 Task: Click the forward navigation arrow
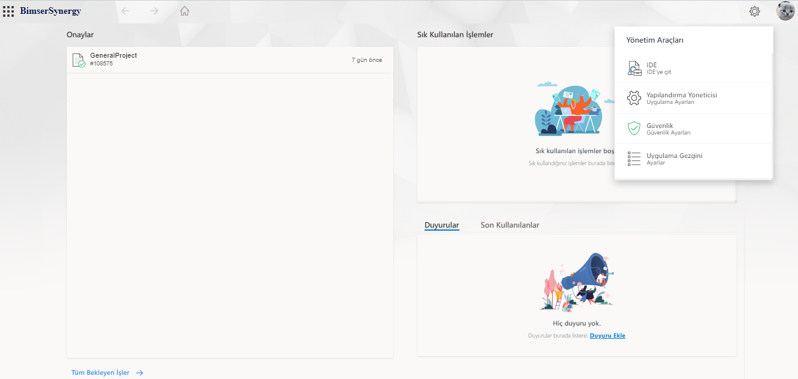[155, 11]
